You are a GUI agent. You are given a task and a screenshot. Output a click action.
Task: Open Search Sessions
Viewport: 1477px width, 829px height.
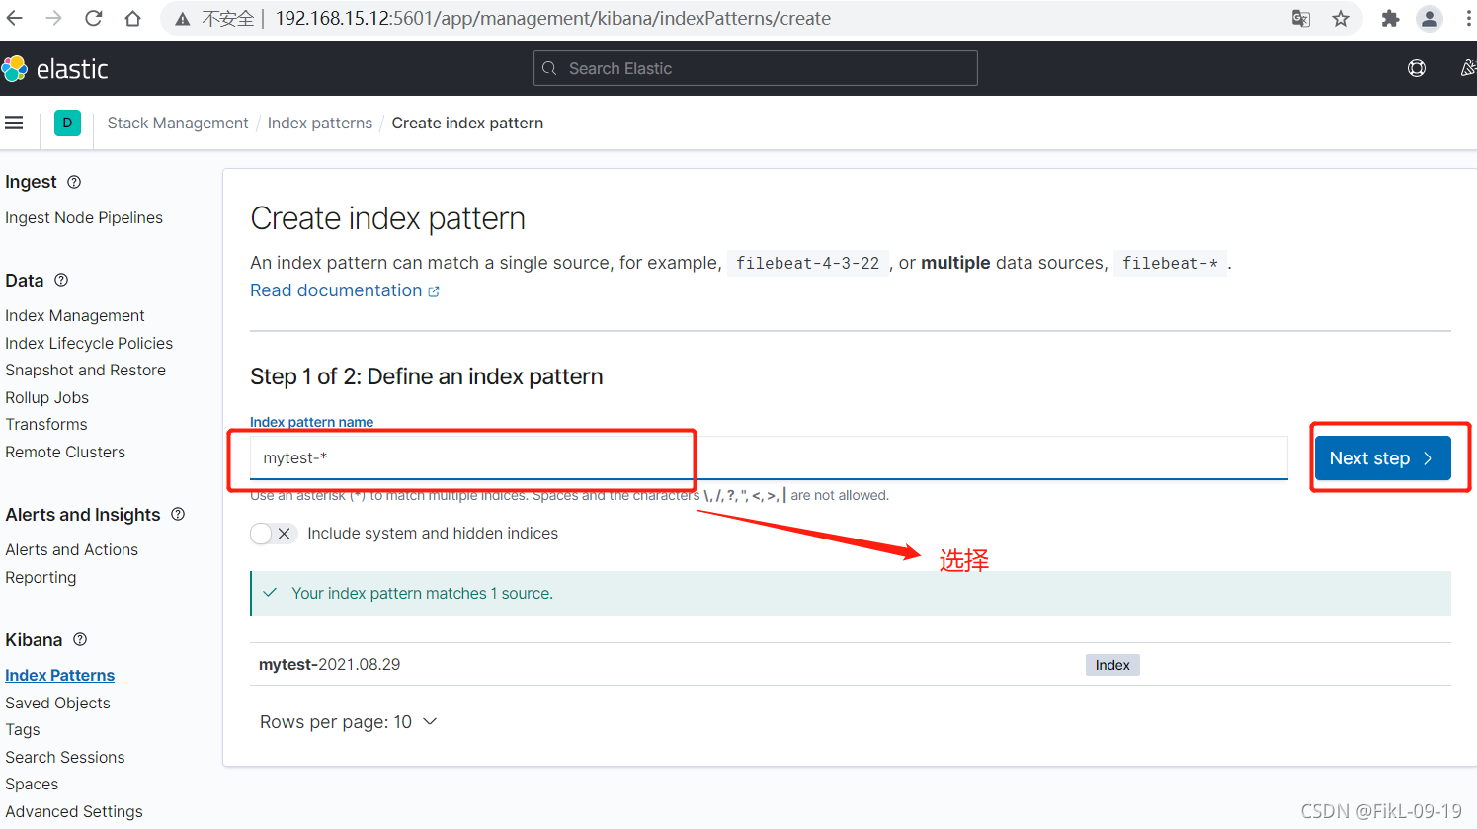[65, 757]
